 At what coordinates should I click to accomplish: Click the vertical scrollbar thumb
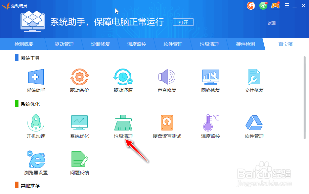click(x=305, y=98)
